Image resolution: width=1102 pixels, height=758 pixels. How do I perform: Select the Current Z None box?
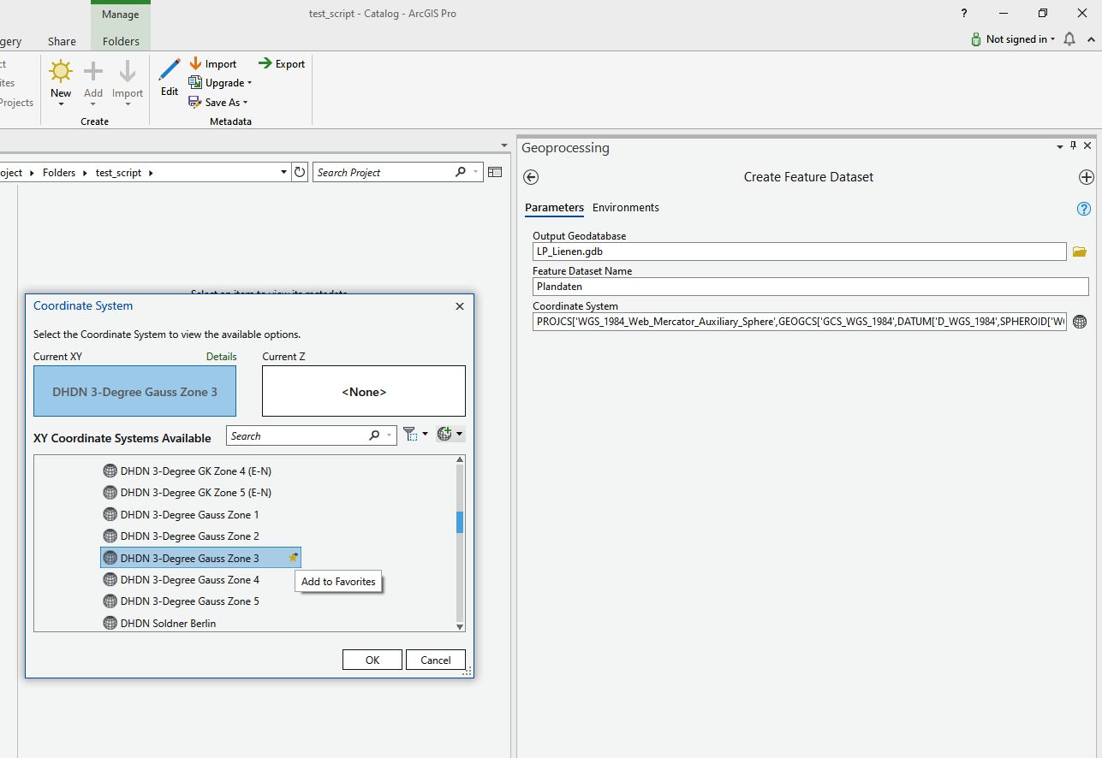[364, 392]
